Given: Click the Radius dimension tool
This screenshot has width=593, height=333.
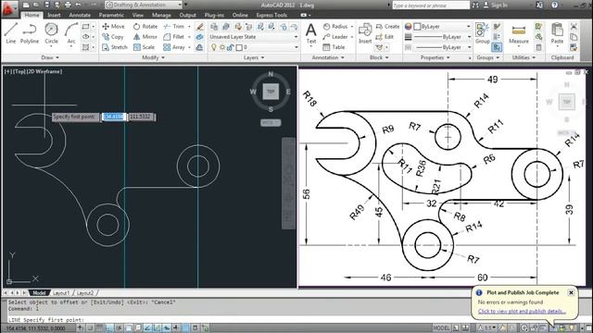Looking at the screenshot, I should 335,27.
